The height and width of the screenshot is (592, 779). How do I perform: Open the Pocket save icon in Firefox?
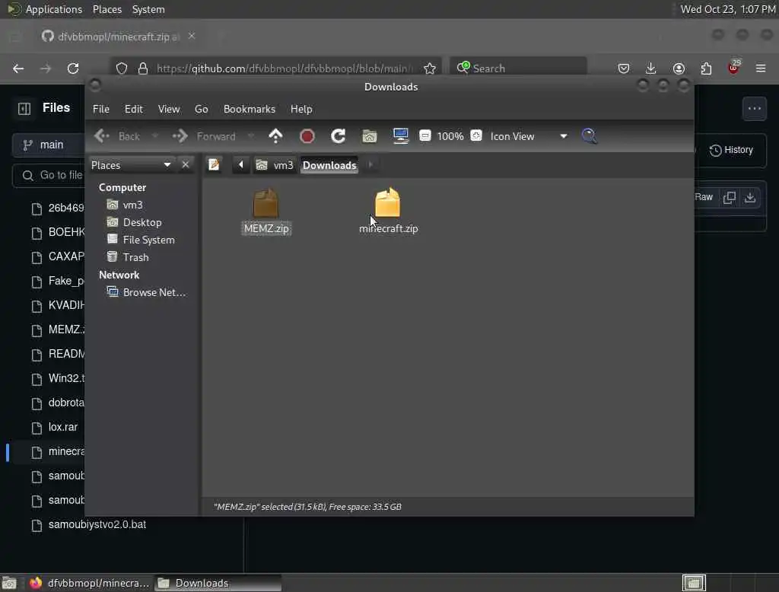coord(624,68)
